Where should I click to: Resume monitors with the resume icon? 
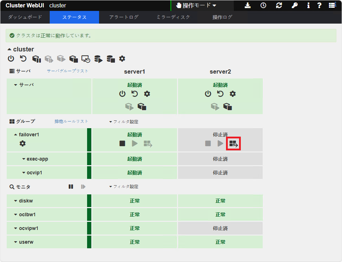(x=83, y=186)
